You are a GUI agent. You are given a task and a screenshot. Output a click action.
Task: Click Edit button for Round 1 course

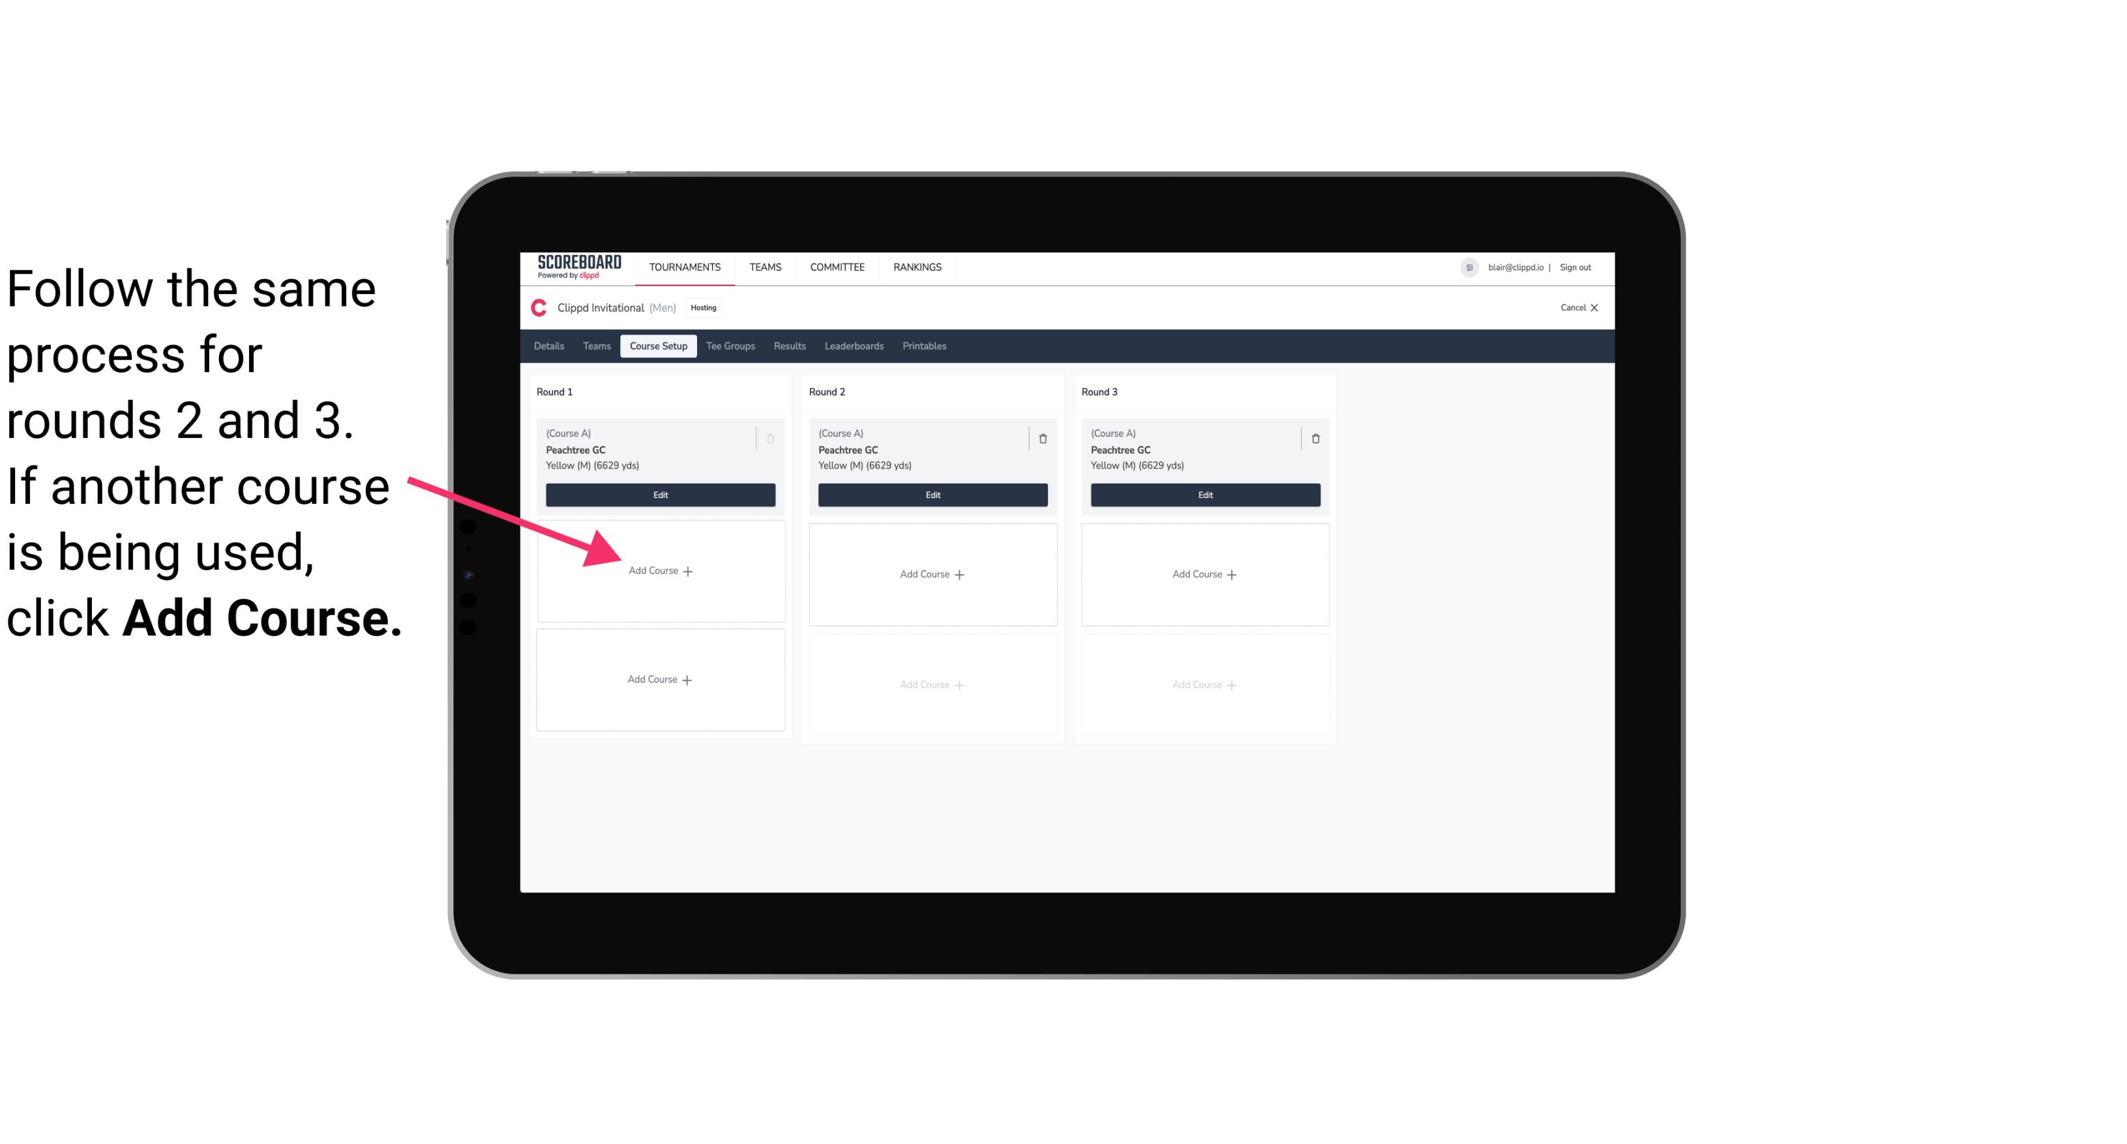pyautogui.click(x=659, y=496)
